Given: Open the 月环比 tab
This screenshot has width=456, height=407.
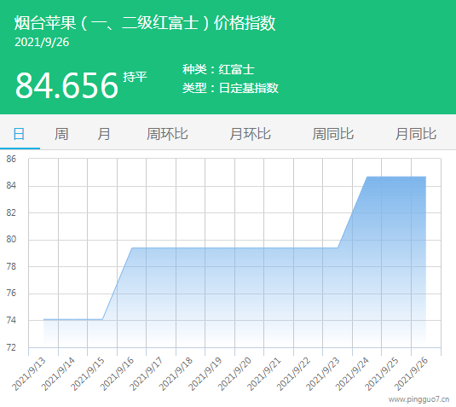Looking at the screenshot, I should pyautogui.click(x=250, y=134).
